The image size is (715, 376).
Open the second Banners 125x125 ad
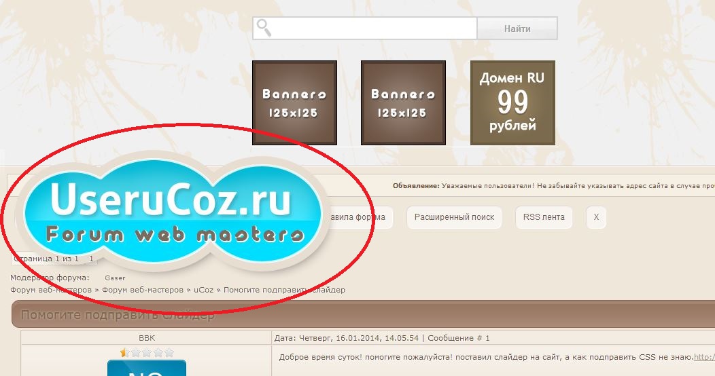[403, 103]
